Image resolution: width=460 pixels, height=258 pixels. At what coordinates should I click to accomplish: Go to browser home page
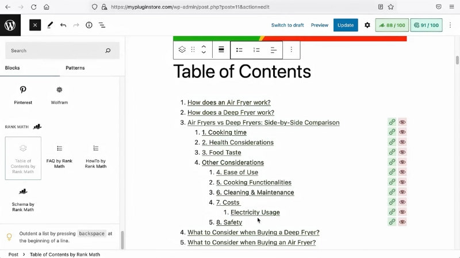47,7
